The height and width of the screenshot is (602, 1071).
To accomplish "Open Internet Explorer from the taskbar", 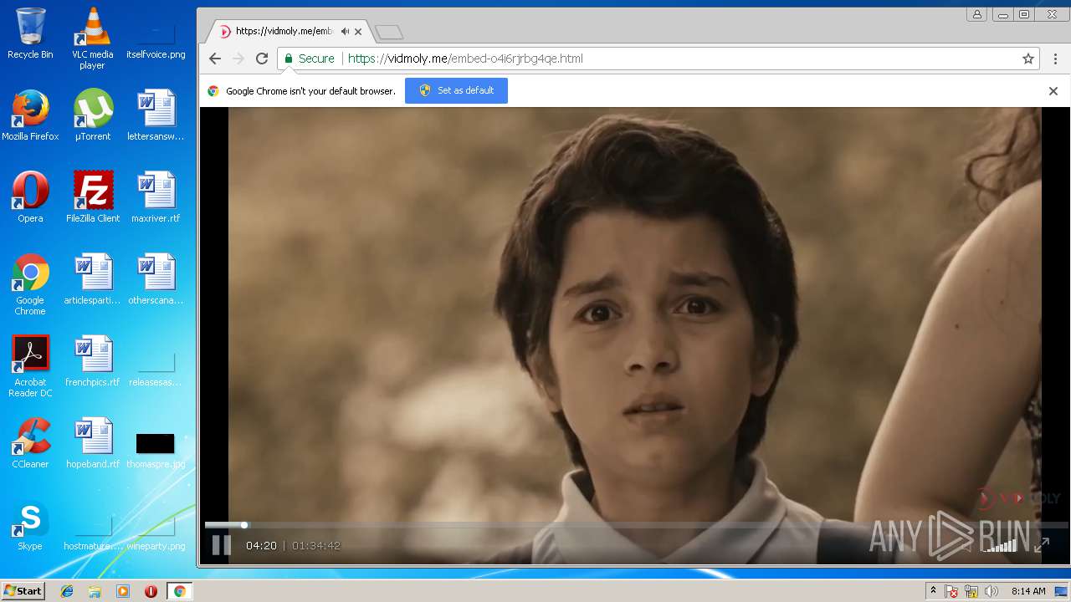I will (x=67, y=591).
